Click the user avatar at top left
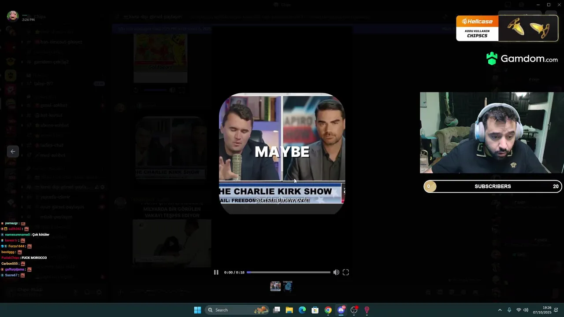The height and width of the screenshot is (317, 564). click(x=12, y=16)
